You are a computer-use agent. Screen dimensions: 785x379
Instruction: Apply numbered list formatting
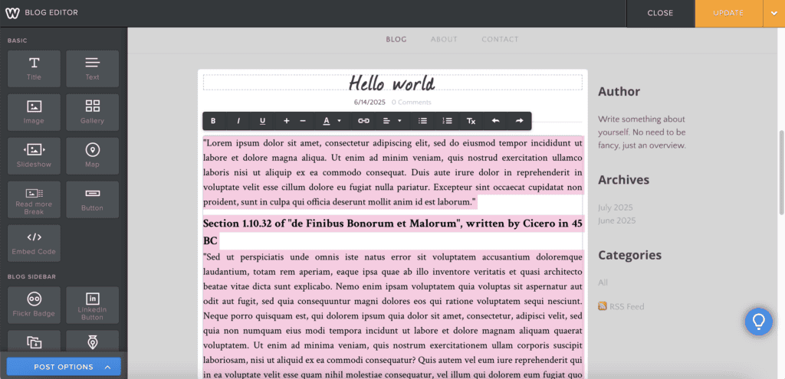tap(447, 121)
